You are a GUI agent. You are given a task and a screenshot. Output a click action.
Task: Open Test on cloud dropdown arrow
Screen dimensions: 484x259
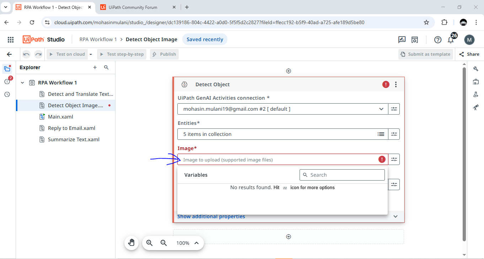tap(91, 54)
